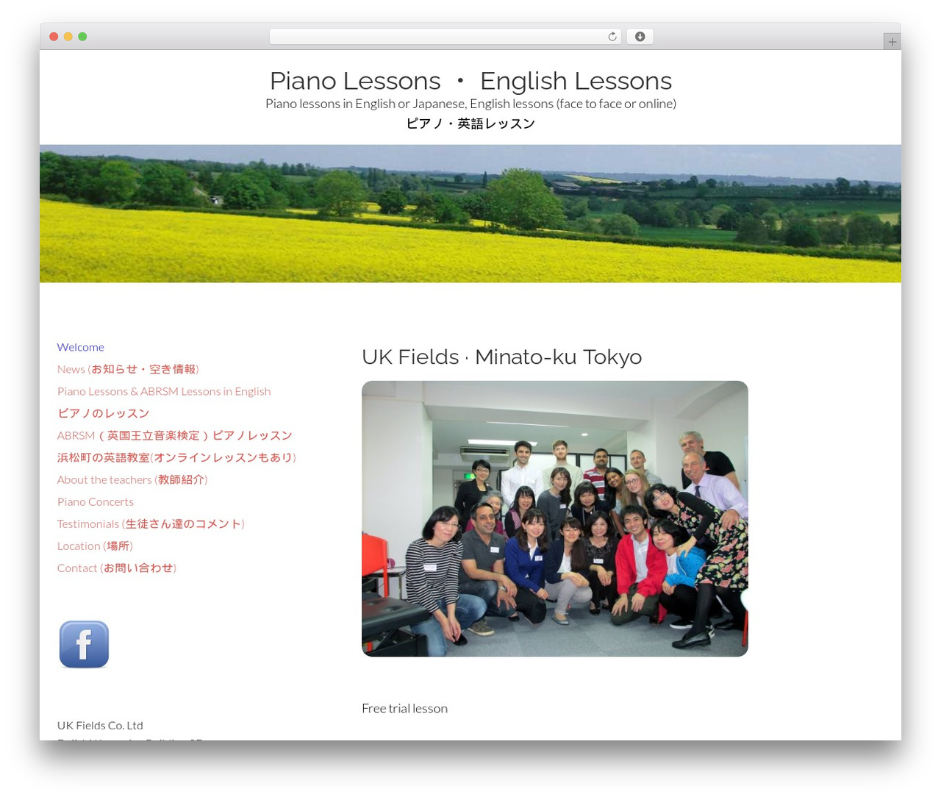Open ABRSM（英国王立音楽検定）ピアノレッスン link
941x797 pixels.
point(175,435)
